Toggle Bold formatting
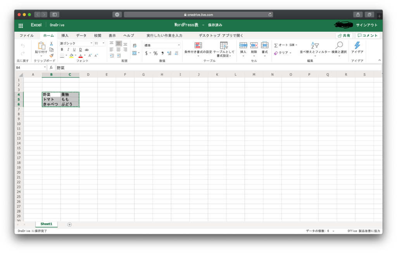Screen dimensions: 397x253 (62, 50)
